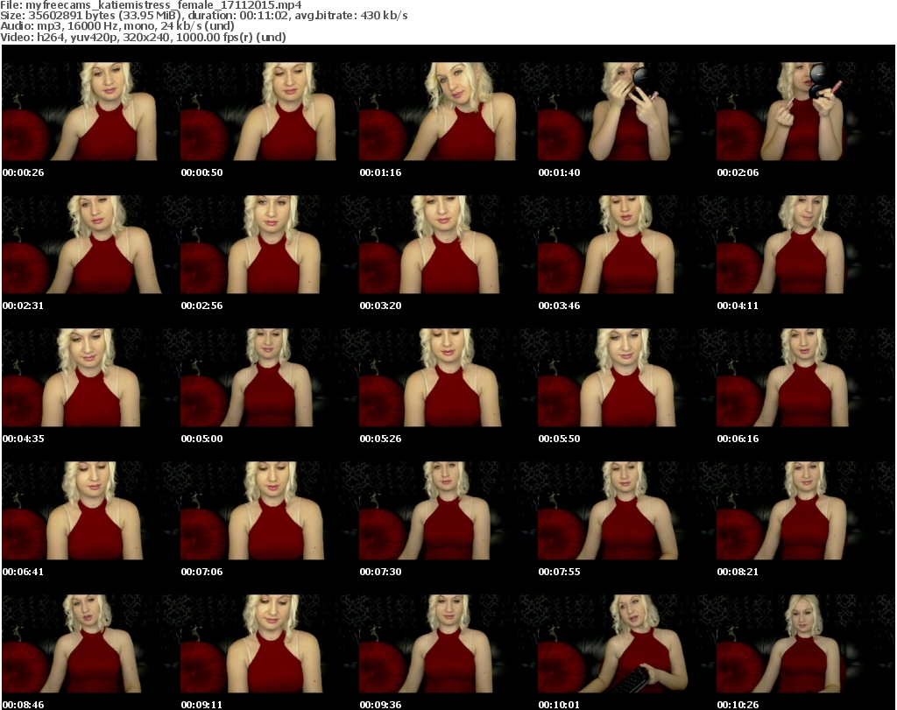This screenshot has width=897, height=710.
Task: Open the frame captured at 00:03:20
Action: coord(448,244)
